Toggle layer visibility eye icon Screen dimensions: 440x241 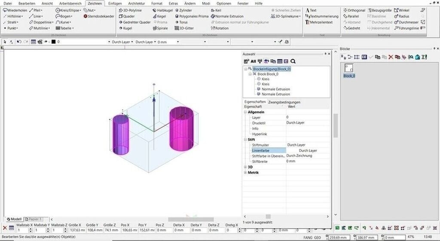(46, 42)
